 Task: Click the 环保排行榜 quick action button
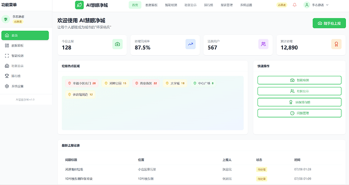coord(299,102)
